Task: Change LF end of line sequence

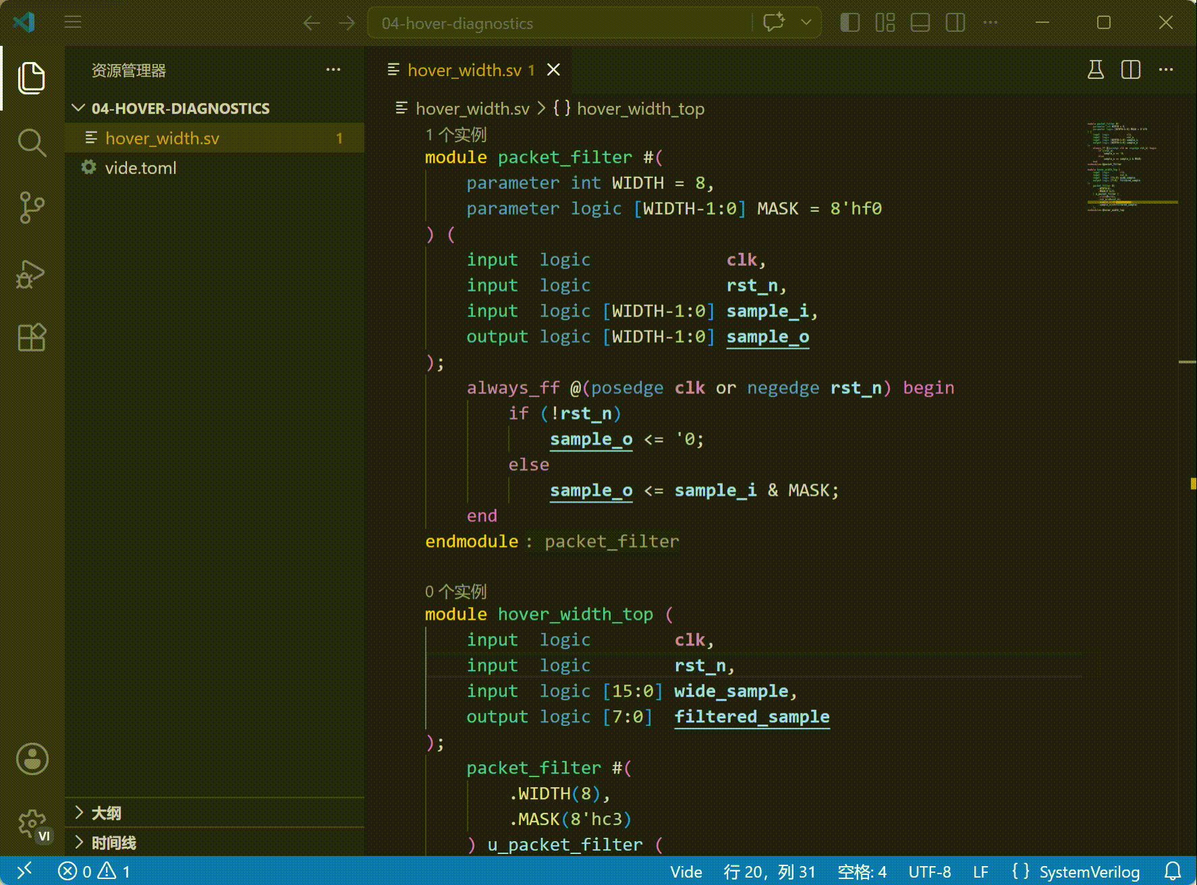Action: click(x=980, y=872)
